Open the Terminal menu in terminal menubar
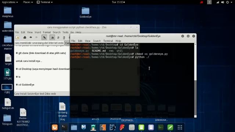The height and width of the screenshot is (132, 235). pos(108,41)
